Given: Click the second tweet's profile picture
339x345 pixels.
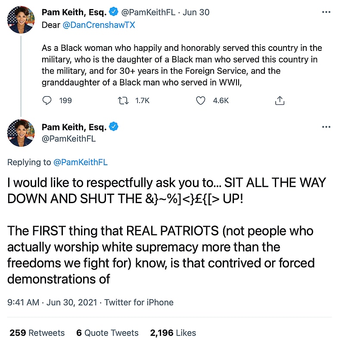Looking at the screenshot, I should [x=21, y=133].
